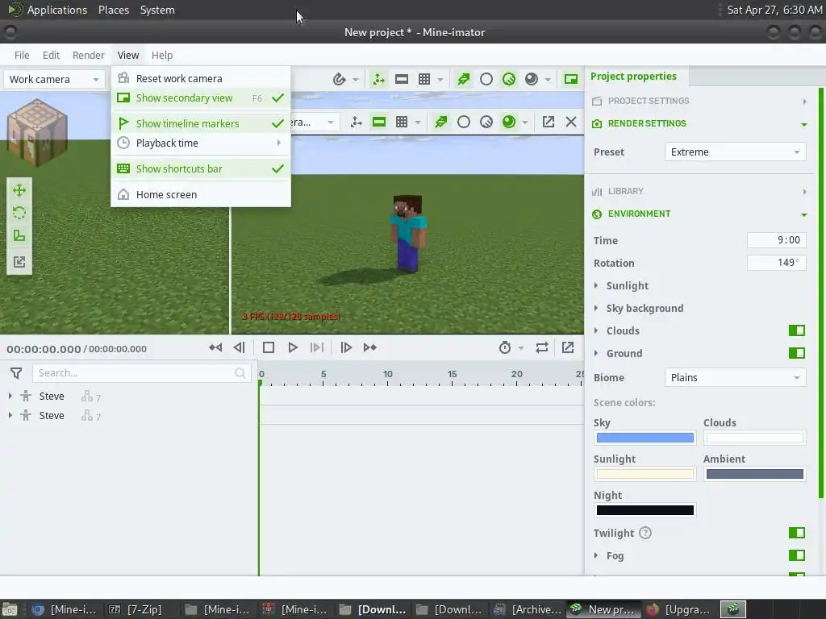This screenshot has width=826, height=619.
Task: Toggle overlays icon in top toolbar
Action: click(x=378, y=80)
